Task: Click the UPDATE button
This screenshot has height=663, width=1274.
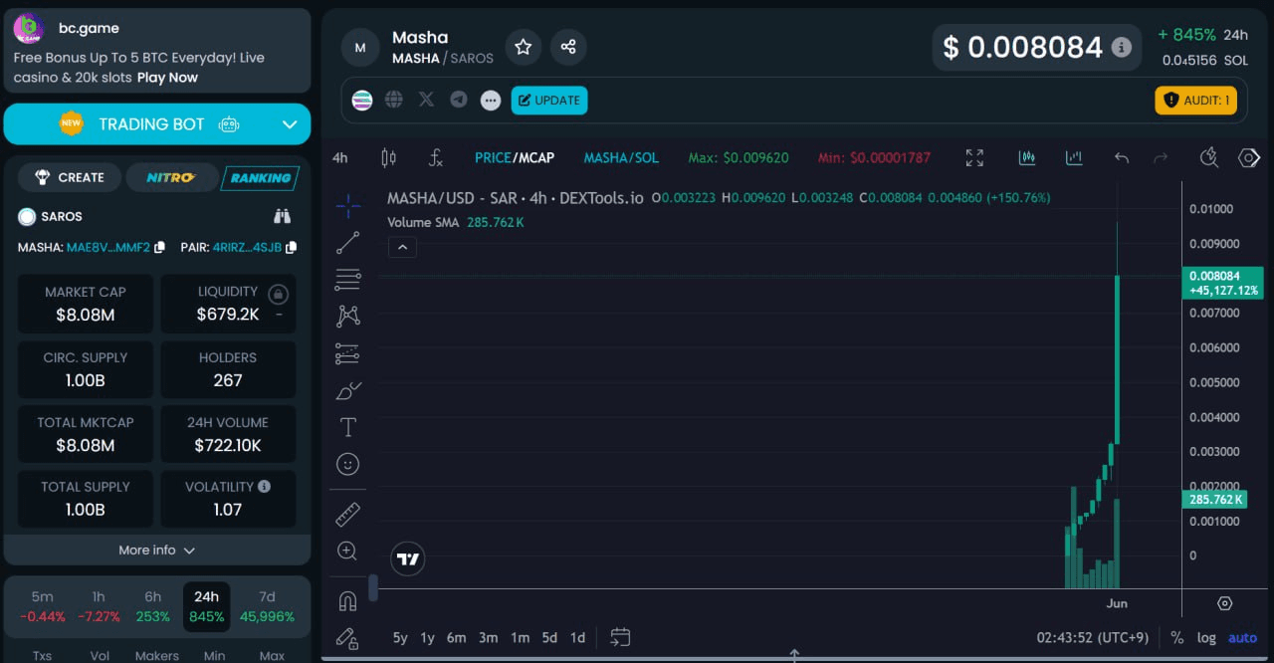Action: [x=549, y=100]
